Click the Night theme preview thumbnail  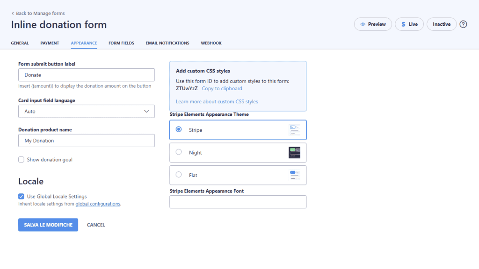pyautogui.click(x=294, y=153)
